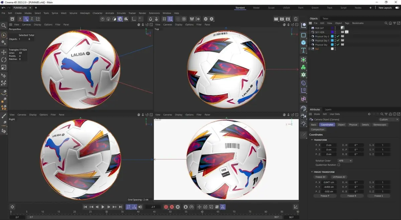401x220 pixels.
Task: Play the animation forward
Action: (103, 207)
